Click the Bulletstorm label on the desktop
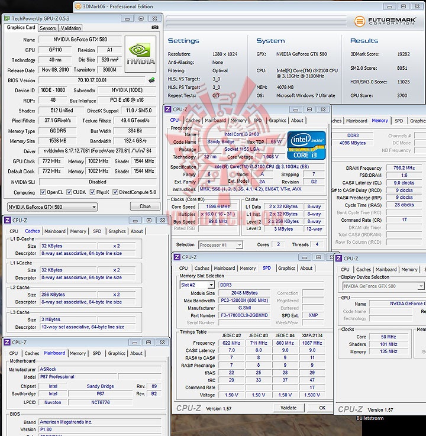This screenshot has width=426, height=436. 370,418
